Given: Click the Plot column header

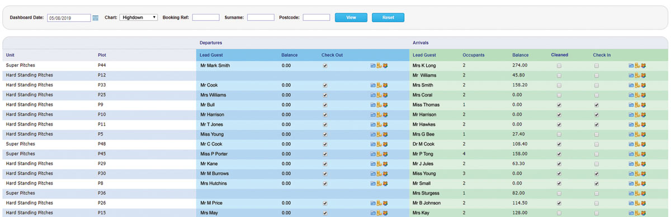Looking at the screenshot, I should [102, 55].
